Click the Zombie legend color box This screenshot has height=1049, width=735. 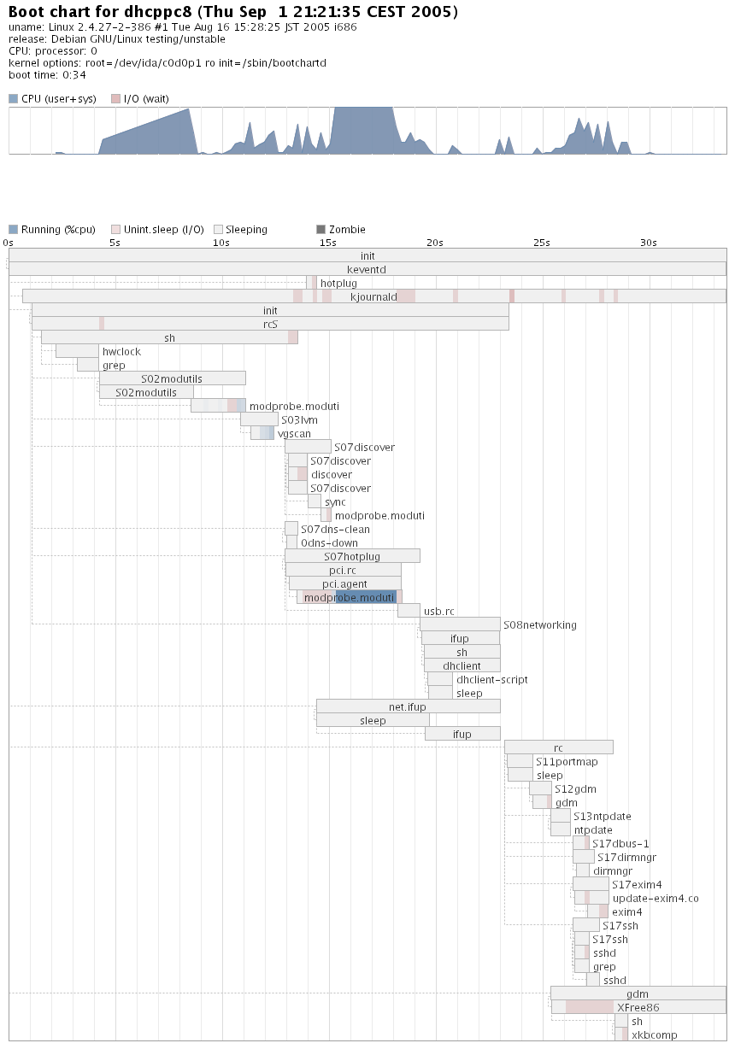pyautogui.click(x=320, y=230)
